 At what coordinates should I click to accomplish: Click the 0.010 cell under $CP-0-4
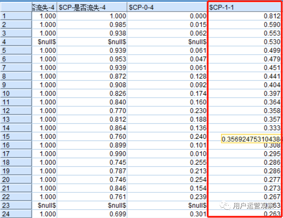coord(167,154)
